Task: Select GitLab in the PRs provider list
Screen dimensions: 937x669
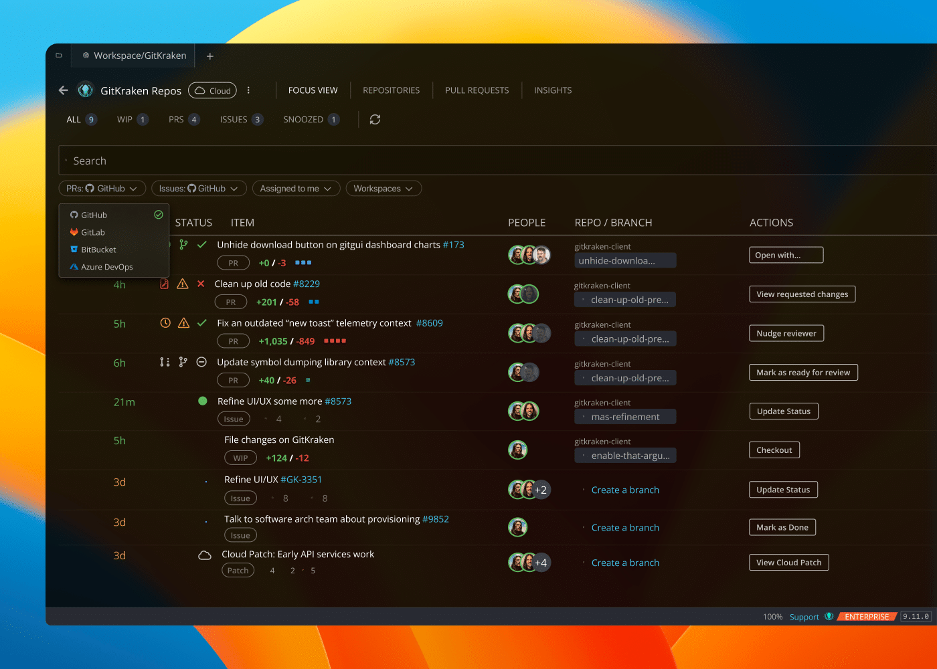Action: click(x=114, y=232)
